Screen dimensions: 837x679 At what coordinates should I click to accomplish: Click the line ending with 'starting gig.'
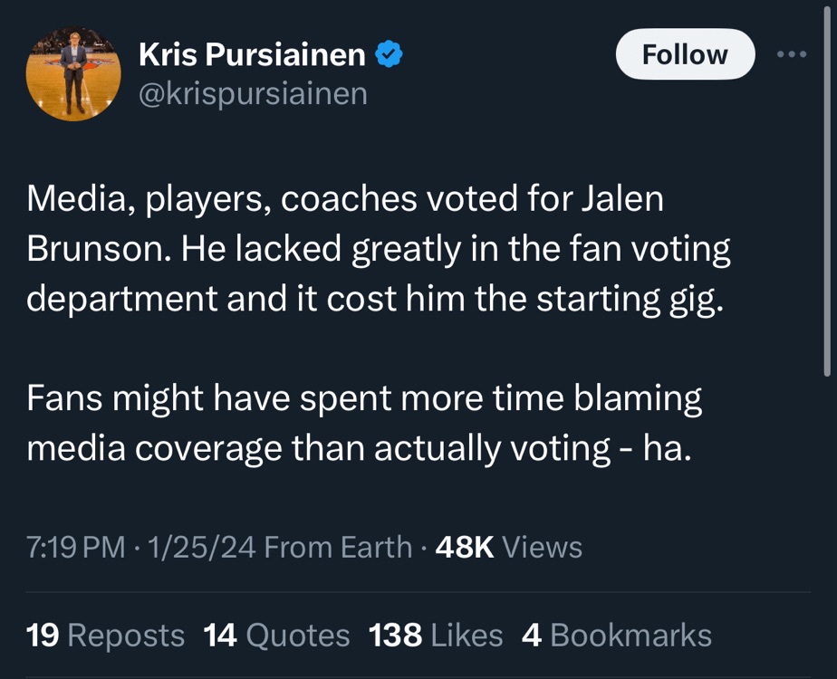[375, 299]
